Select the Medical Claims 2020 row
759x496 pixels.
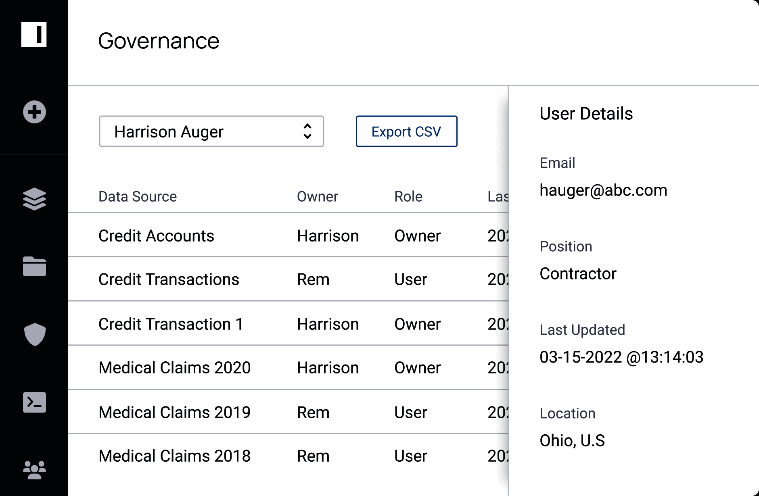(x=174, y=367)
